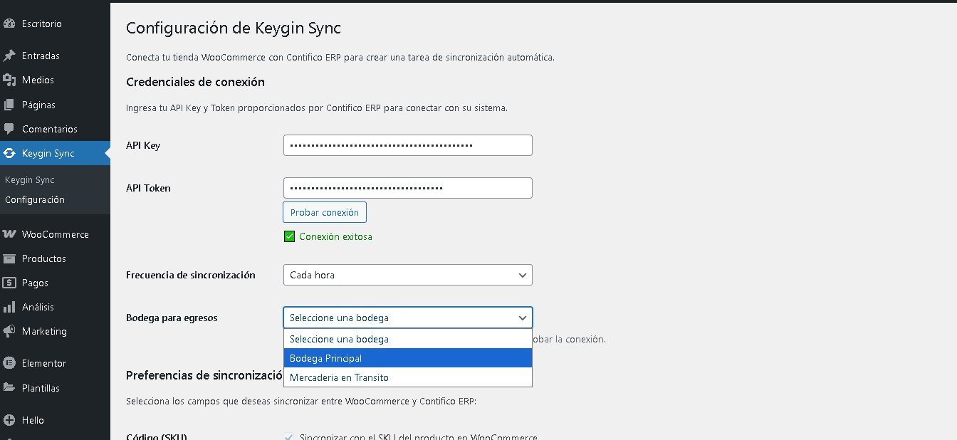Open the Keygin Sync submenu item
This screenshot has height=440, width=957.
coord(30,180)
